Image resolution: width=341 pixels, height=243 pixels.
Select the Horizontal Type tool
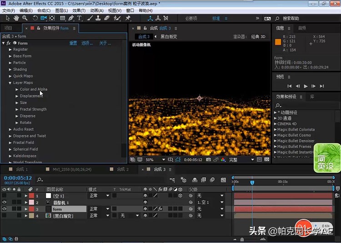[80, 18]
